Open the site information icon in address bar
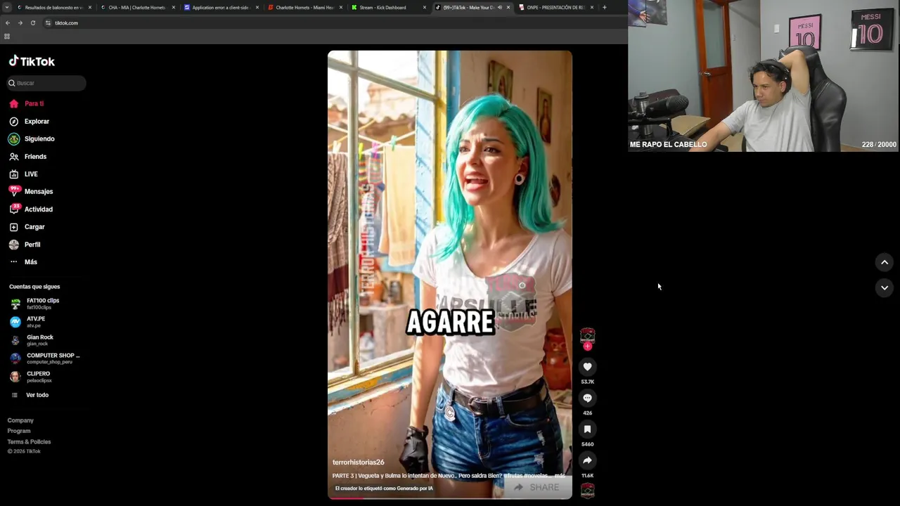The height and width of the screenshot is (506, 900). [48, 22]
